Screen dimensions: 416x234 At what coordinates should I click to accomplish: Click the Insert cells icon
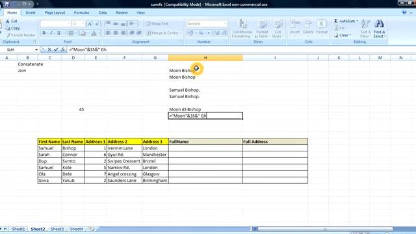pyautogui.click(x=294, y=24)
